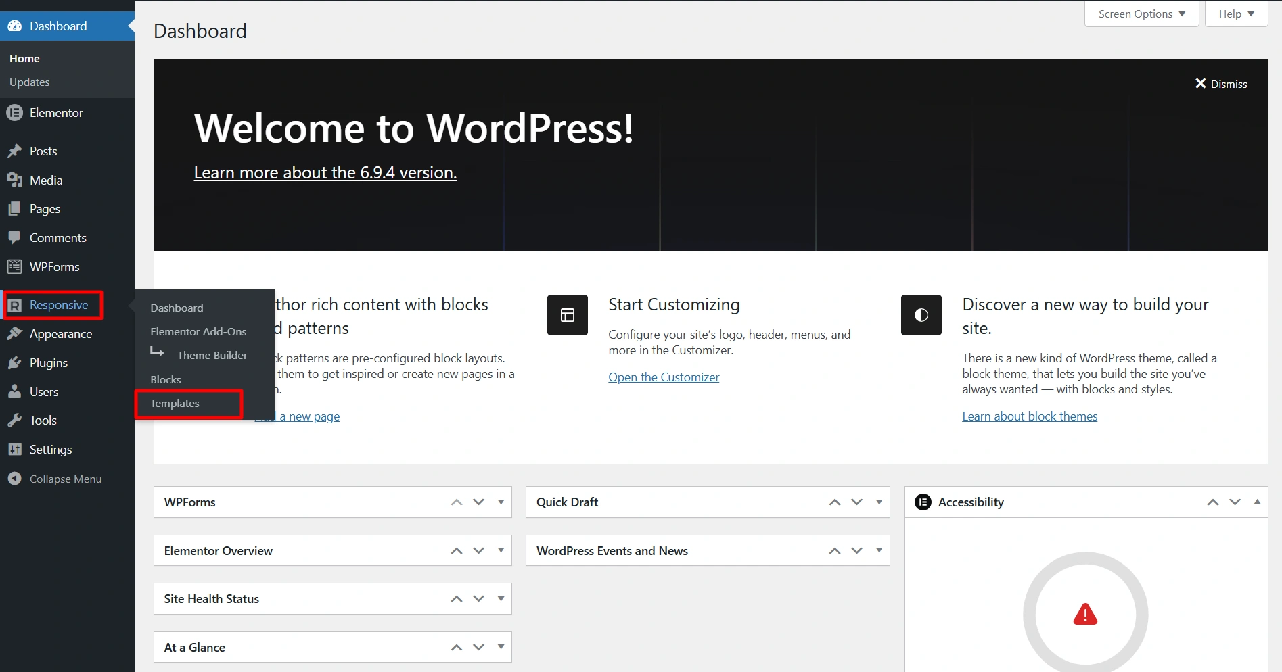Open the Screen Options dropdown
The height and width of the screenshot is (672, 1282).
coord(1142,14)
